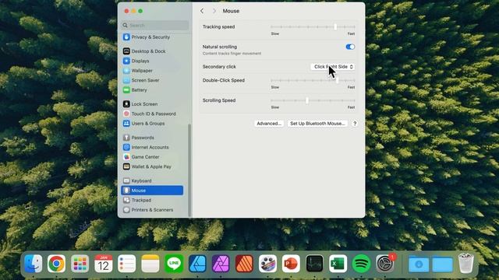Open Affinity Designer from the Dock

tap(197, 264)
